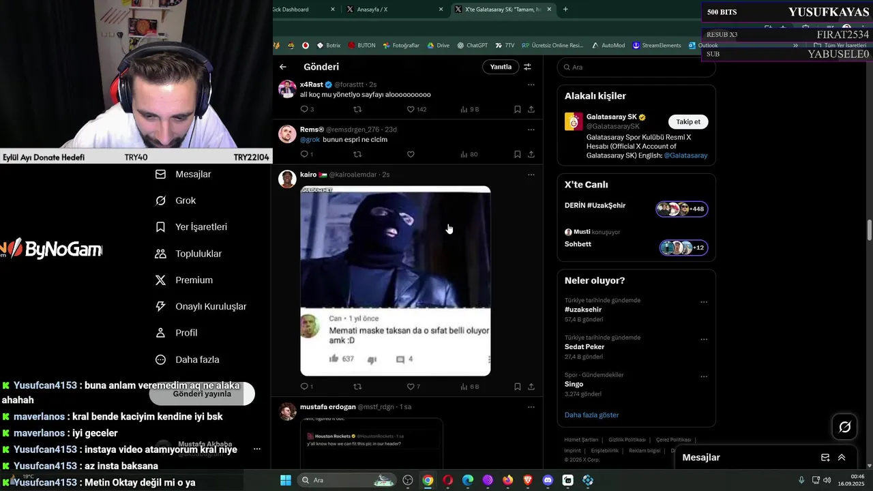
Task: Open more options on mustafa erdogan's post
Action: click(531, 407)
